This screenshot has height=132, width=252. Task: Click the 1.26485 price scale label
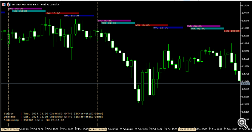click(245, 74)
